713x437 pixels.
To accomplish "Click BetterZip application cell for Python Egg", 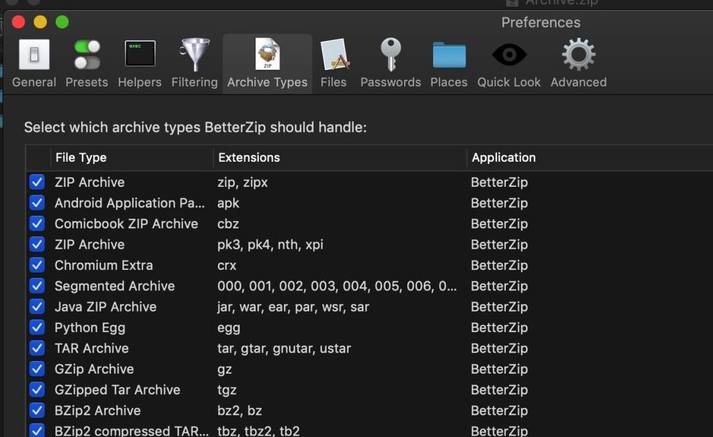I will tap(499, 328).
